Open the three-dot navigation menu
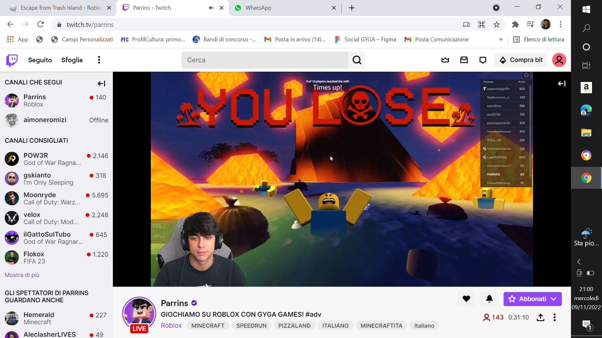Image resolution: width=602 pixels, height=338 pixels. 99,60
